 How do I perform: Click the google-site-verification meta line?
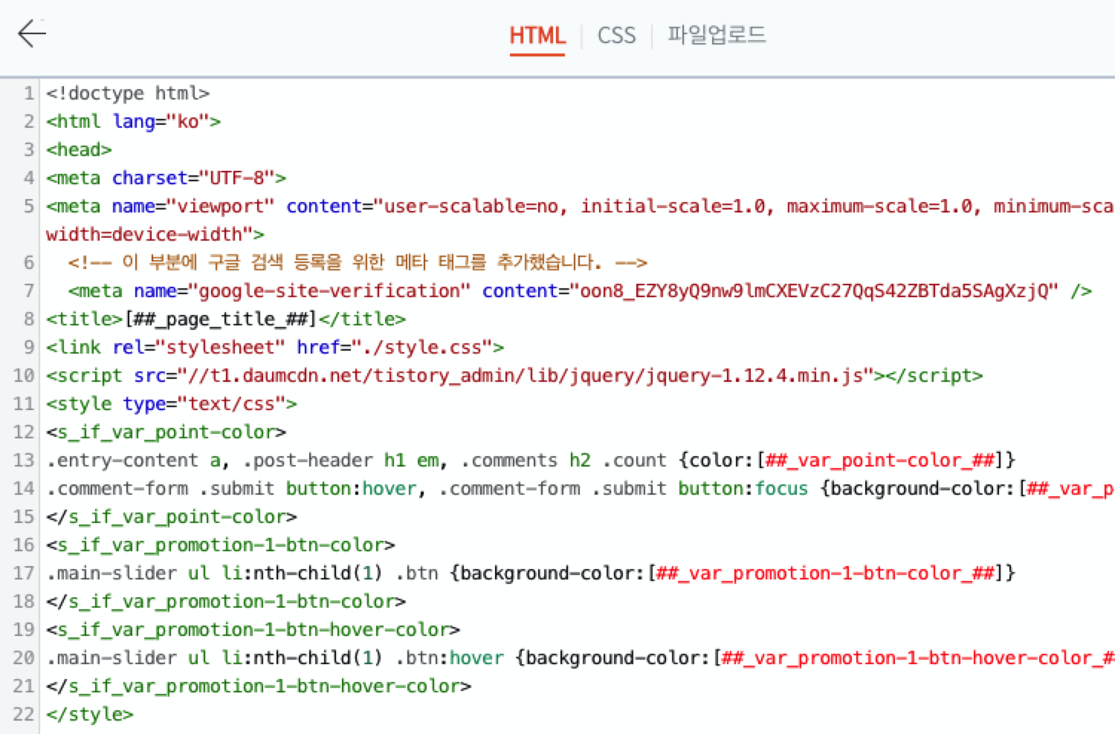click(x=580, y=291)
